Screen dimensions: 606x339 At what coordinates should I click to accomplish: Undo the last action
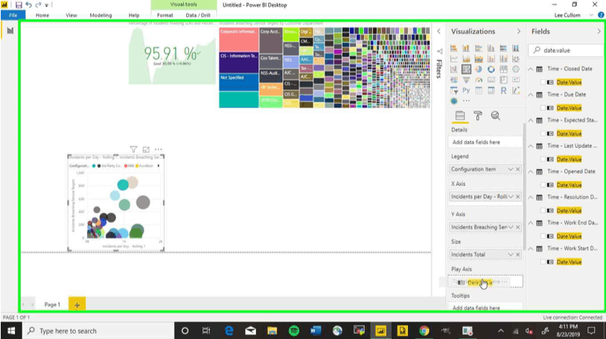coord(28,5)
